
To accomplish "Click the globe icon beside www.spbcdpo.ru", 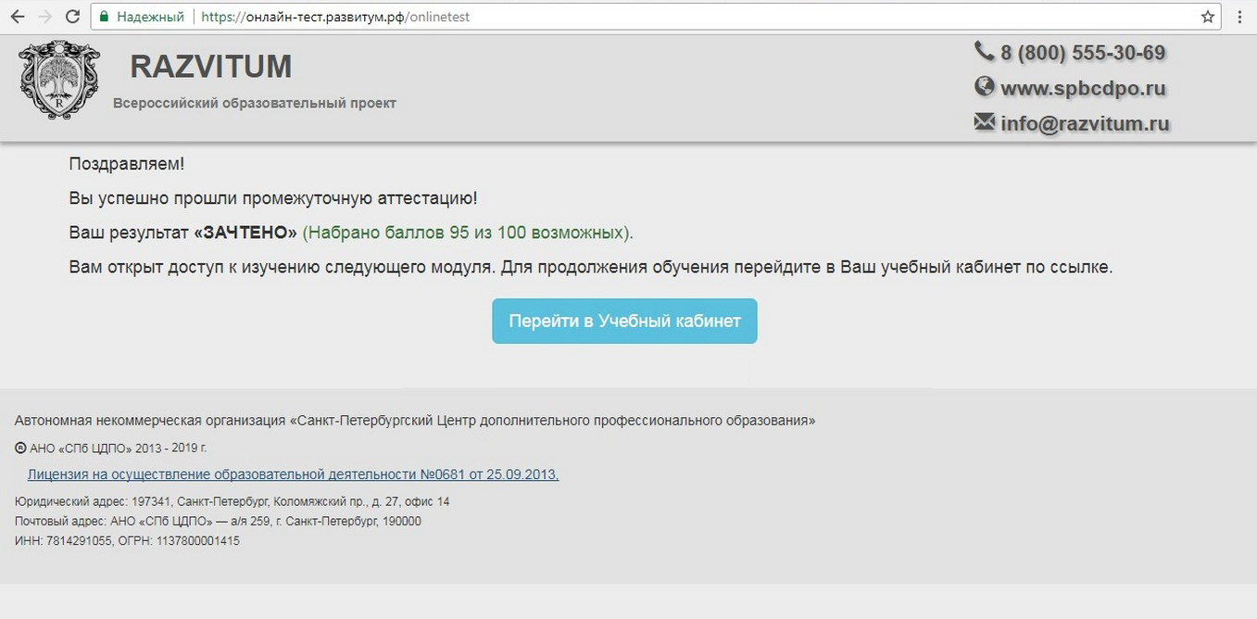I will click(984, 87).
